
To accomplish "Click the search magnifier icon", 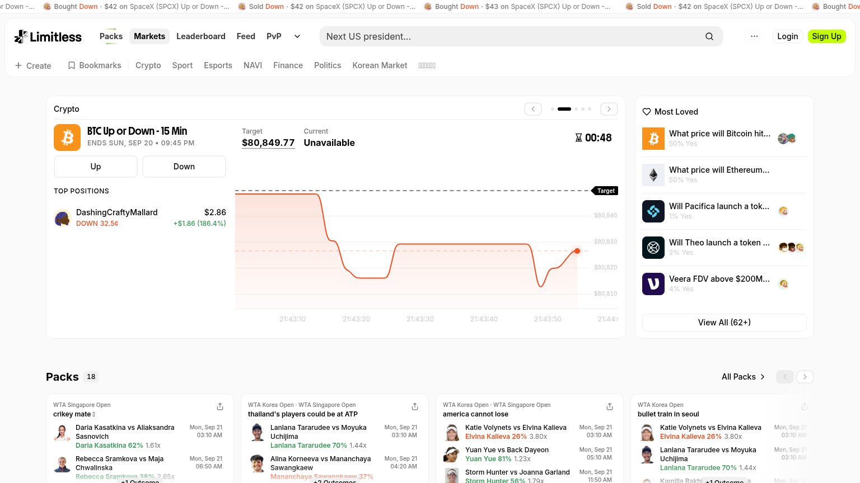I will tap(709, 36).
